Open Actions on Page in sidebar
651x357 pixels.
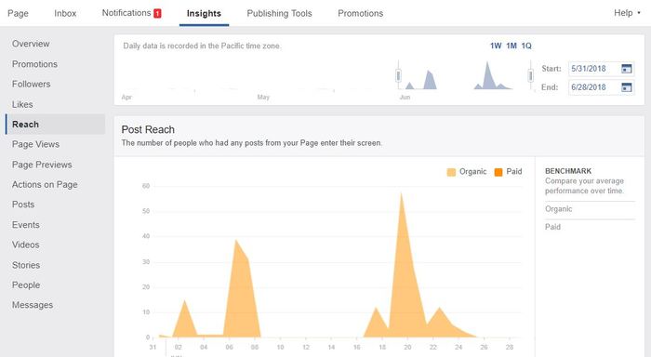tap(45, 184)
